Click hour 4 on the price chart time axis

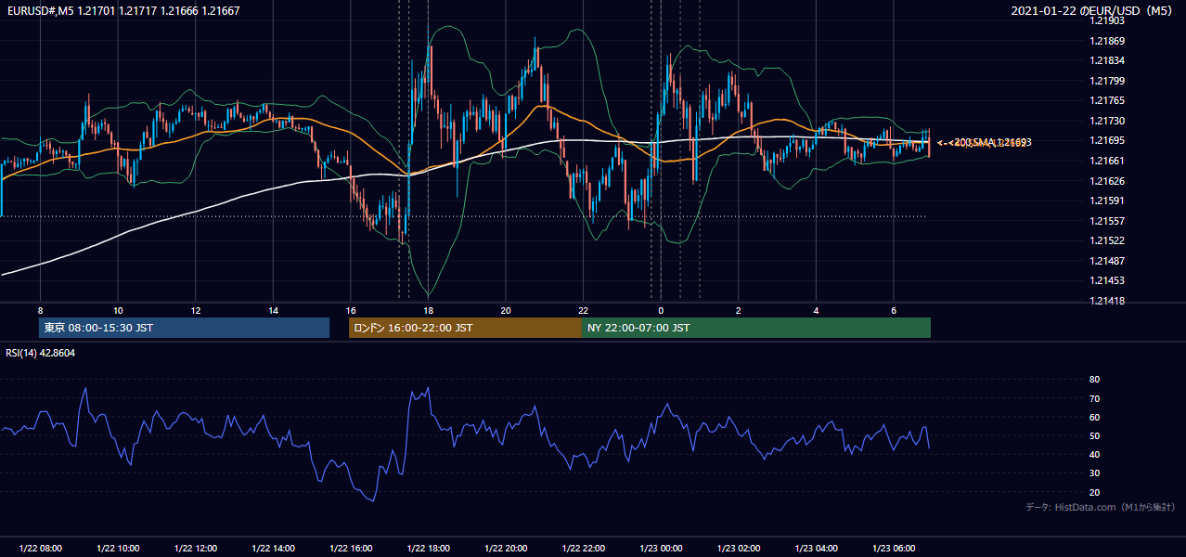pyautogui.click(x=817, y=310)
